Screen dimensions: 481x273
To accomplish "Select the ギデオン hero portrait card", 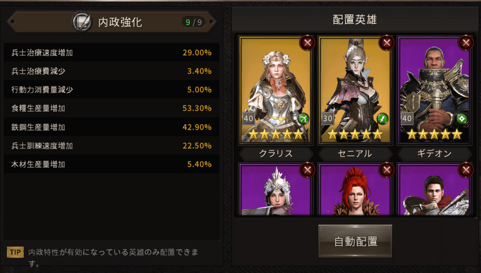I will 434,90.
